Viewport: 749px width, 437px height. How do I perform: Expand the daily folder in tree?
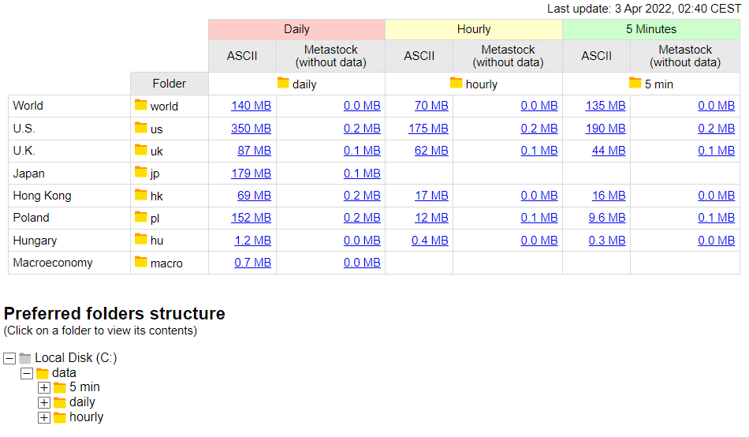44,402
